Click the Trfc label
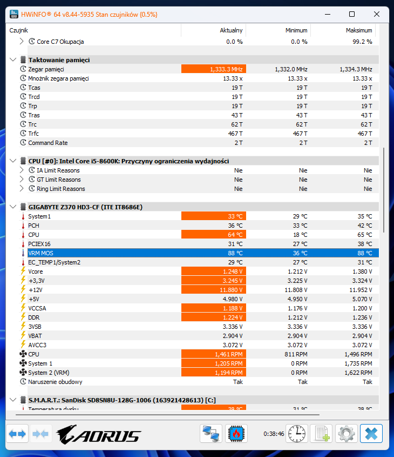 (x=33, y=134)
